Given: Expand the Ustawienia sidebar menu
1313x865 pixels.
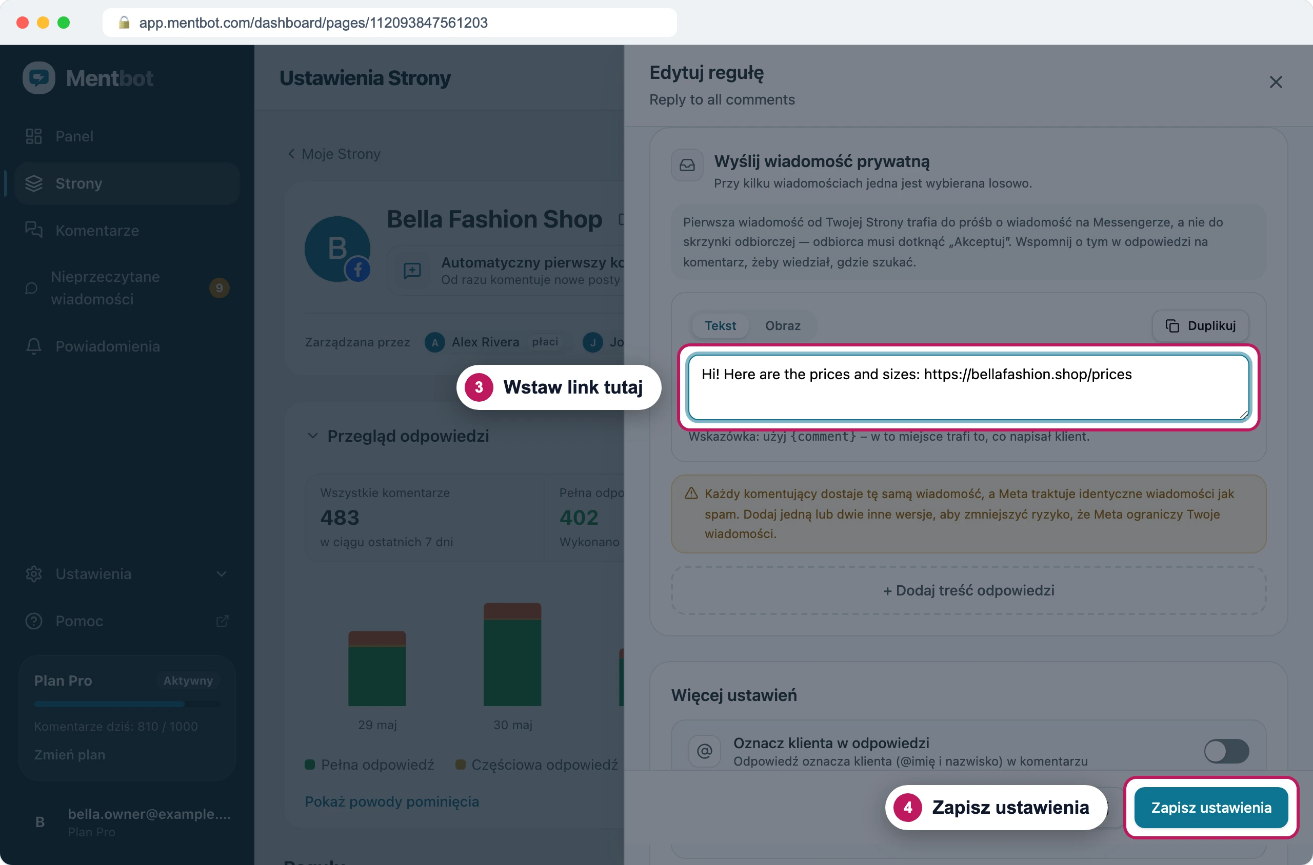Looking at the screenshot, I should coord(127,574).
